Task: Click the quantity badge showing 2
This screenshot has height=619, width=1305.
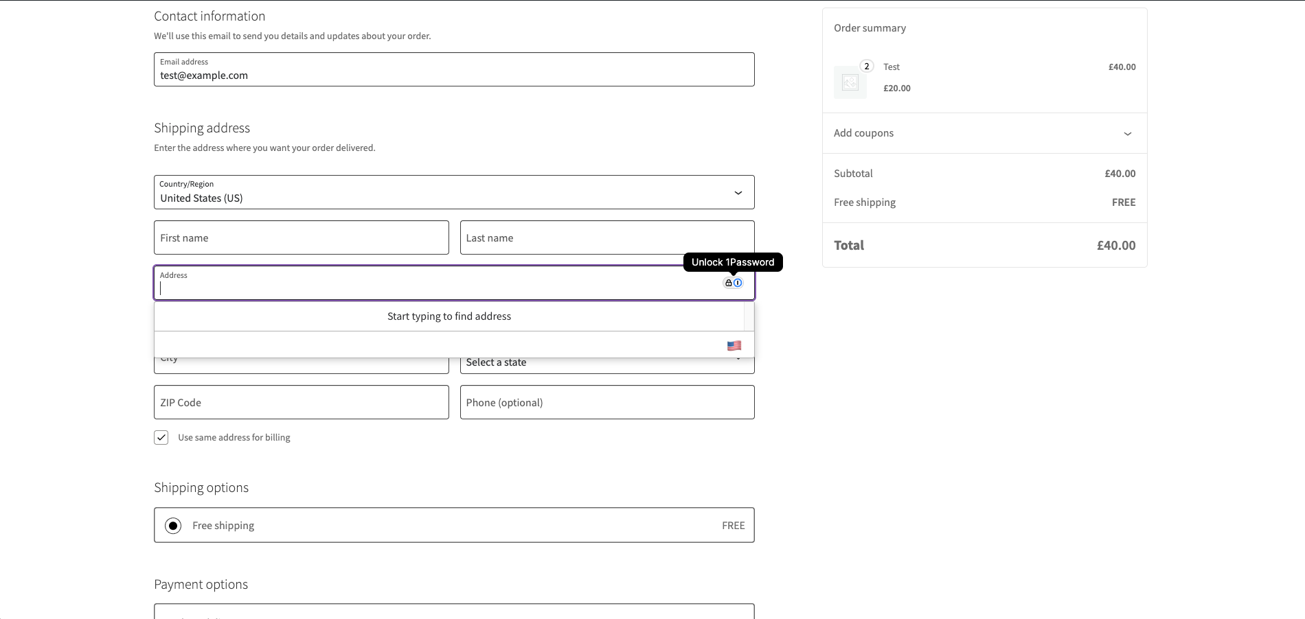Action: pos(867,66)
